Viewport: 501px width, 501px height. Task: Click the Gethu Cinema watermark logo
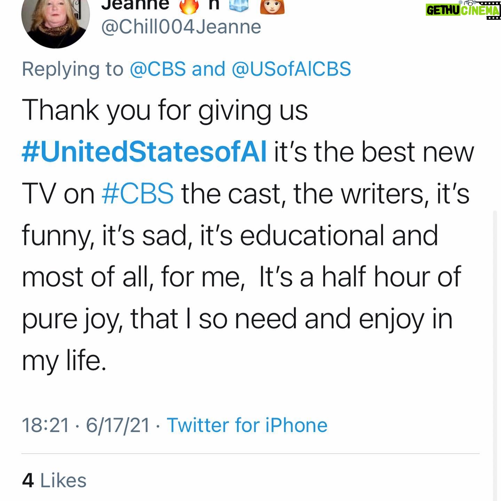click(x=463, y=10)
